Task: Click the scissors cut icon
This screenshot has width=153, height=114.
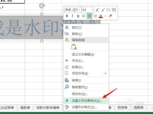Action: coord(67,27)
